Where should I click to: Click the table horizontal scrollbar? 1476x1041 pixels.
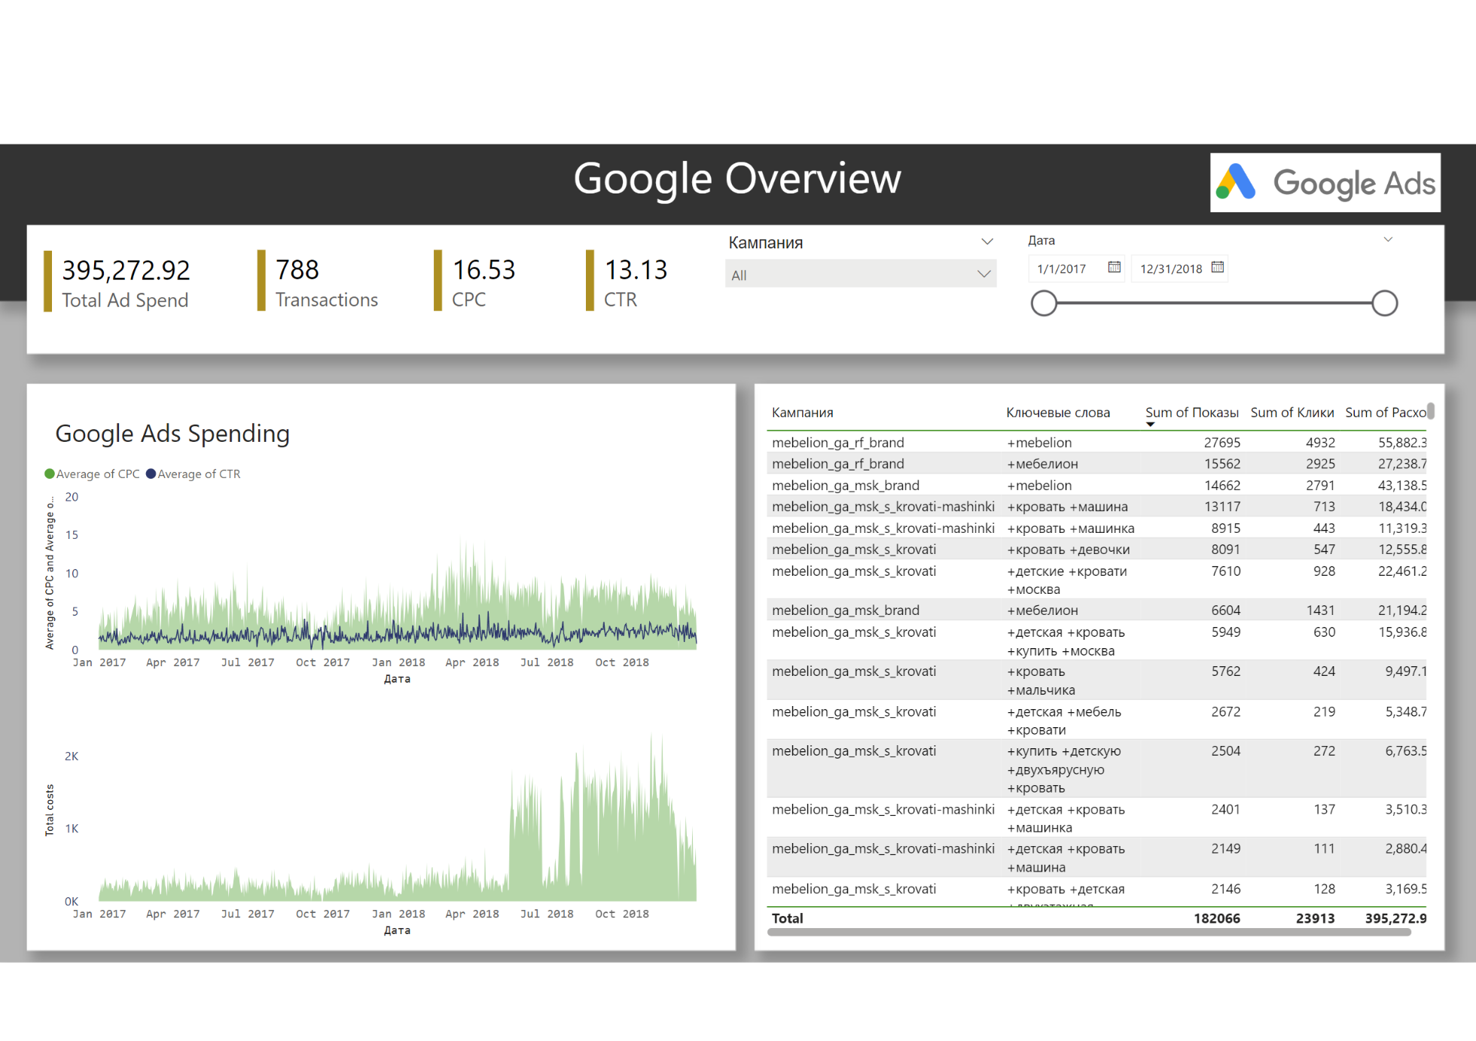click(1088, 932)
